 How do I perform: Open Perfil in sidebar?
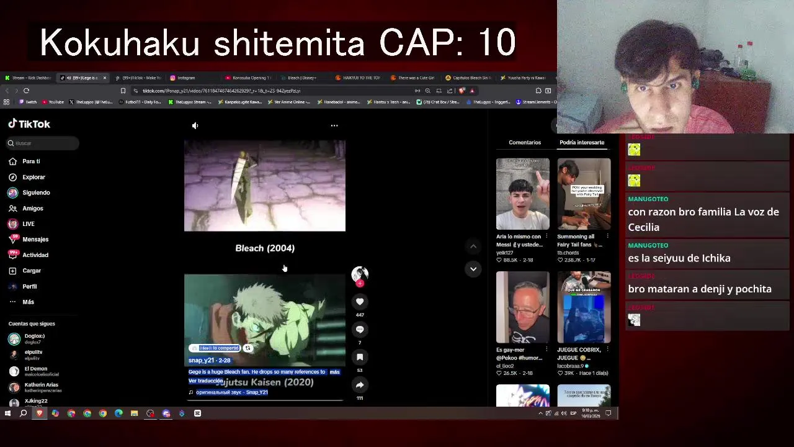tap(23, 286)
